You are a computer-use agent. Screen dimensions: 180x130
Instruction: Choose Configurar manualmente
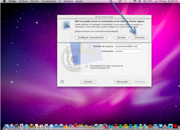click(x=90, y=38)
